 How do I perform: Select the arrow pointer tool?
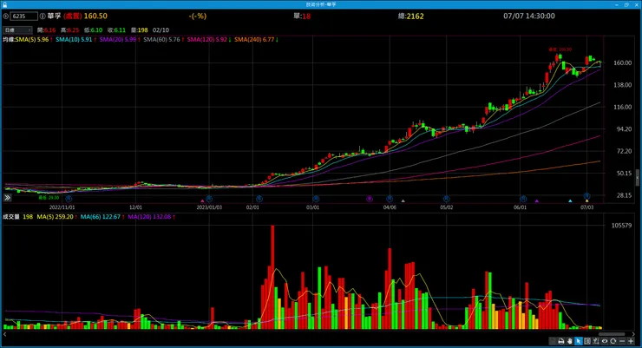pyautogui.click(x=579, y=341)
